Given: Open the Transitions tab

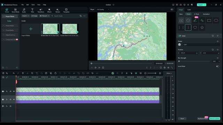Looking at the screenshot, I should point(41,10).
